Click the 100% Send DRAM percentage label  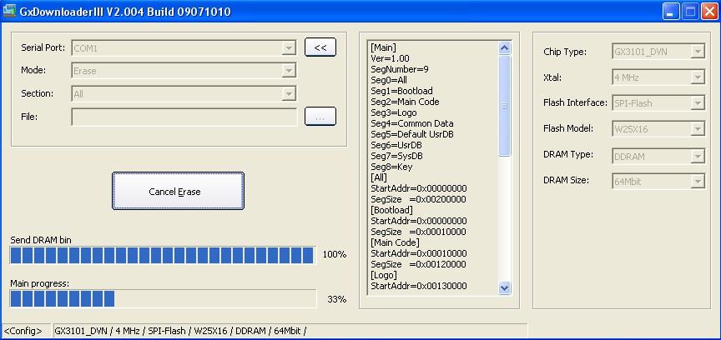pyautogui.click(x=335, y=254)
